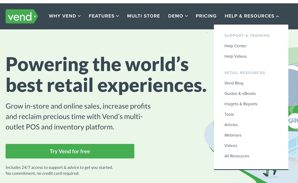Click the Support & Training heading
Screen dimensions: 298x183
click(x=247, y=35)
